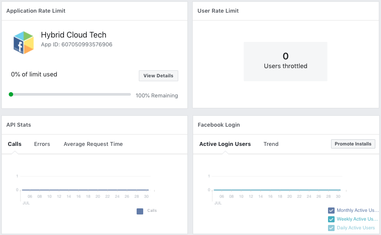Click the blue Calls legend swatch
The height and width of the screenshot is (235, 381).
coord(140,211)
